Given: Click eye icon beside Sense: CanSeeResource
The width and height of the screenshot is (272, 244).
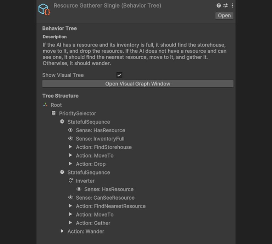Looking at the screenshot, I should click(70, 198).
